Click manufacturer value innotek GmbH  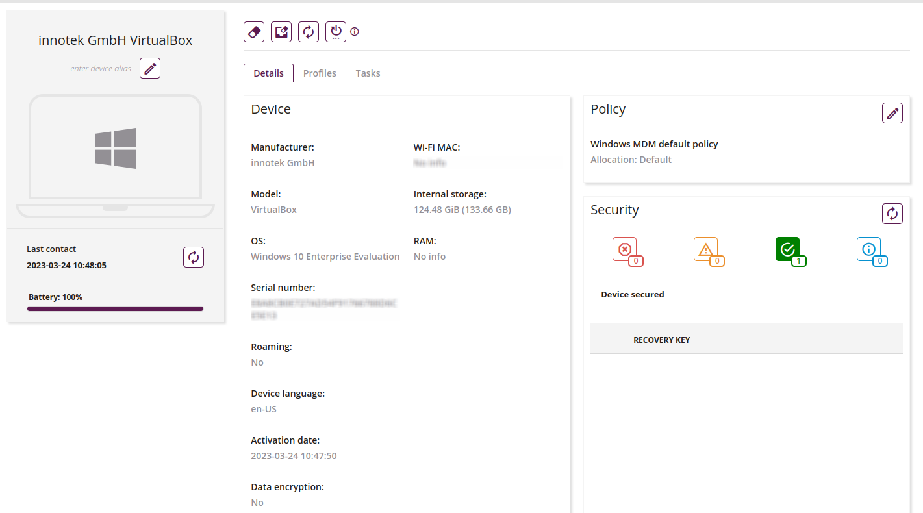coord(283,163)
